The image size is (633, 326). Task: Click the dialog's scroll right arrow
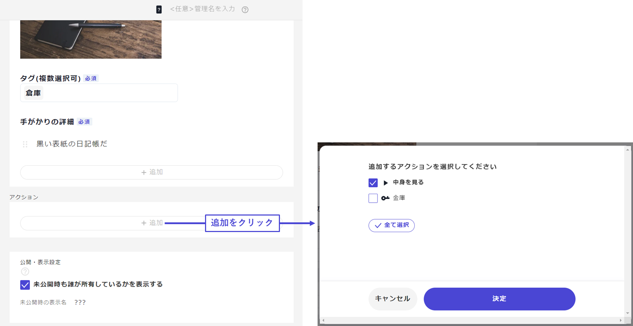pos(620,320)
